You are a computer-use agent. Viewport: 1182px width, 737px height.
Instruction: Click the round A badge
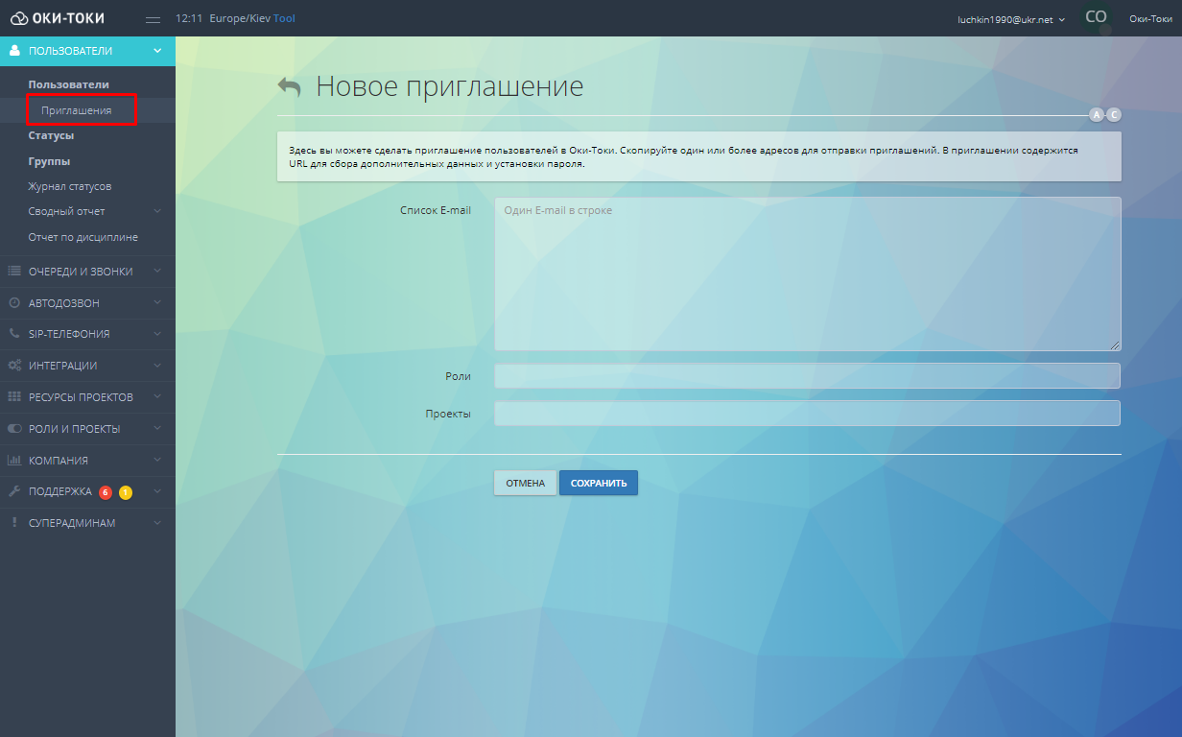(1096, 115)
